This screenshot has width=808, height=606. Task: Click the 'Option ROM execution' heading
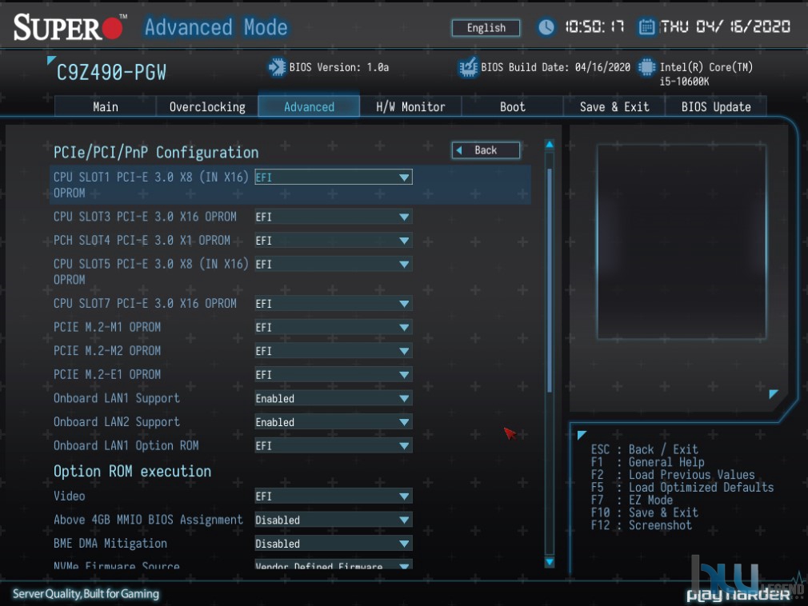[133, 472]
